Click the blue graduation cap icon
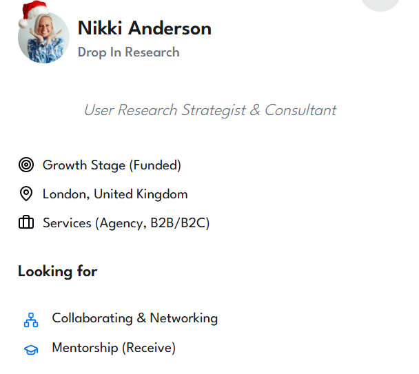The height and width of the screenshot is (374, 419). tap(31, 349)
